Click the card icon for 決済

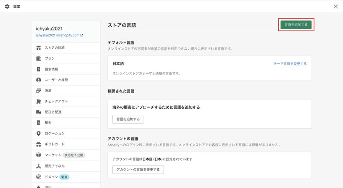pyautogui.click(x=39, y=90)
